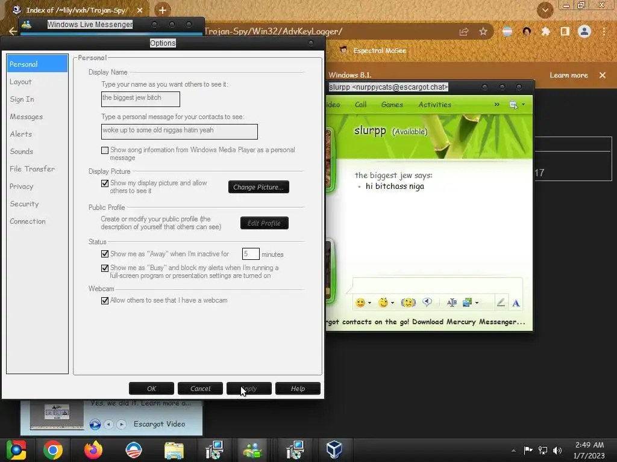The image size is (617, 462).
Task: Open the Games menu in the chat window
Action: 392,105
